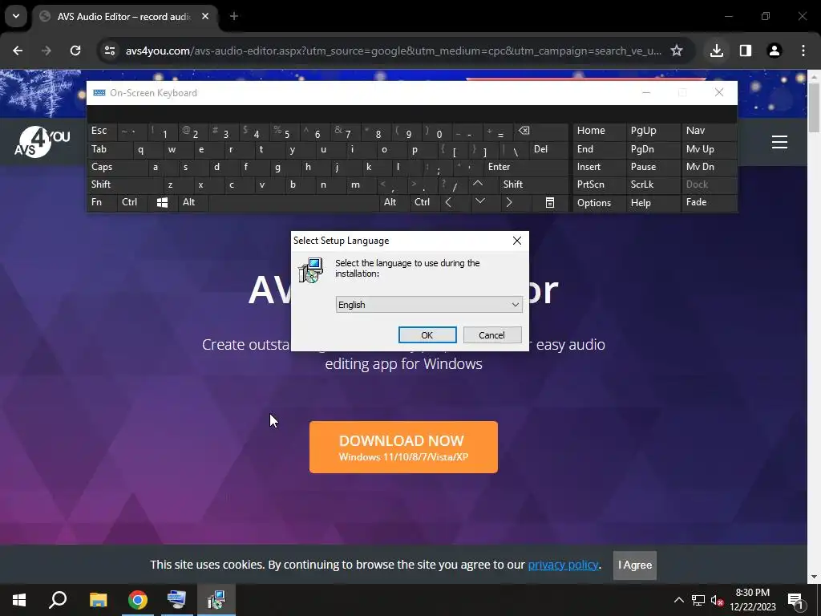Image resolution: width=821 pixels, height=616 pixels.
Task: Toggle right Shift key on On-Screen Keyboard
Action: [533, 184]
